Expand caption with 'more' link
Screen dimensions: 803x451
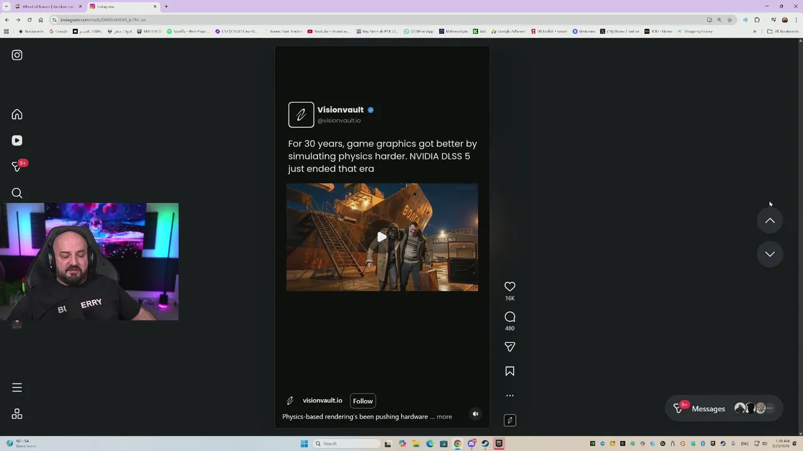pos(444,417)
